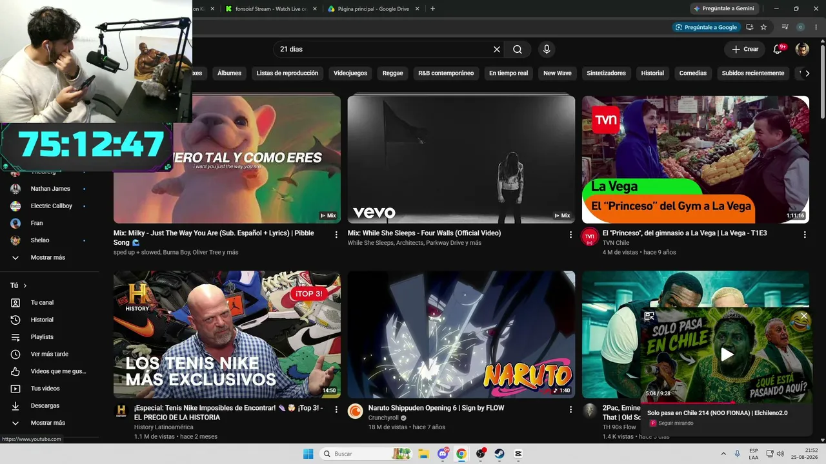This screenshot has height=464, width=826.
Task: Switch to the Google Drive browser tab
Action: pyautogui.click(x=372, y=9)
